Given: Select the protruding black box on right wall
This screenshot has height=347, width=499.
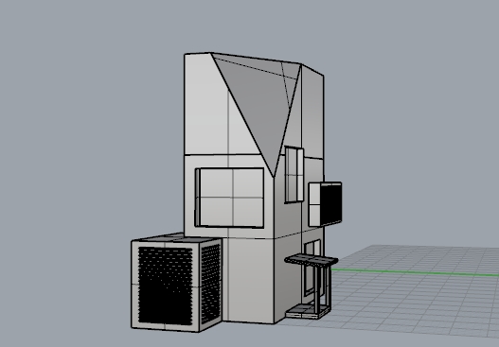Looking at the screenshot, I should pyautogui.click(x=331, y=203).
